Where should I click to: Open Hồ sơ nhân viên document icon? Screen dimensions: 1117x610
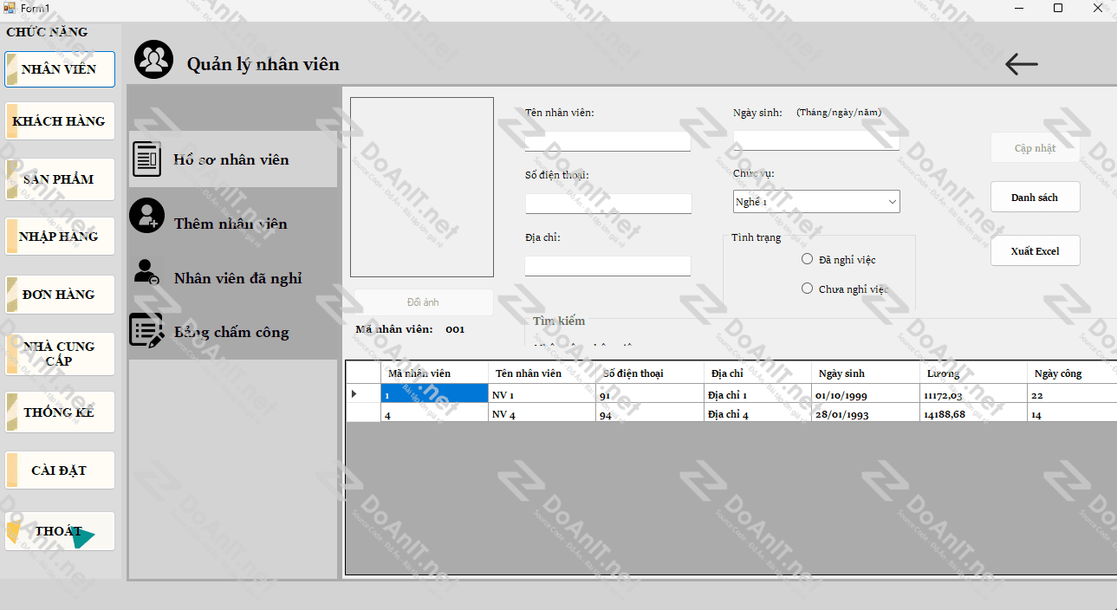tap(147, 159)
